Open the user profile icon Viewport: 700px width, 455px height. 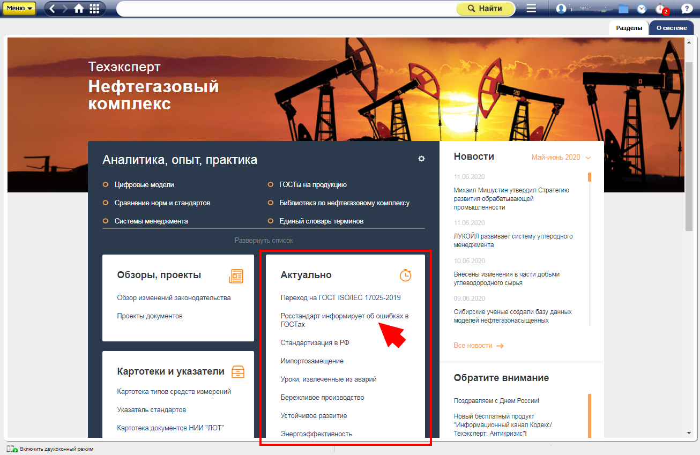tap(561, 9)
